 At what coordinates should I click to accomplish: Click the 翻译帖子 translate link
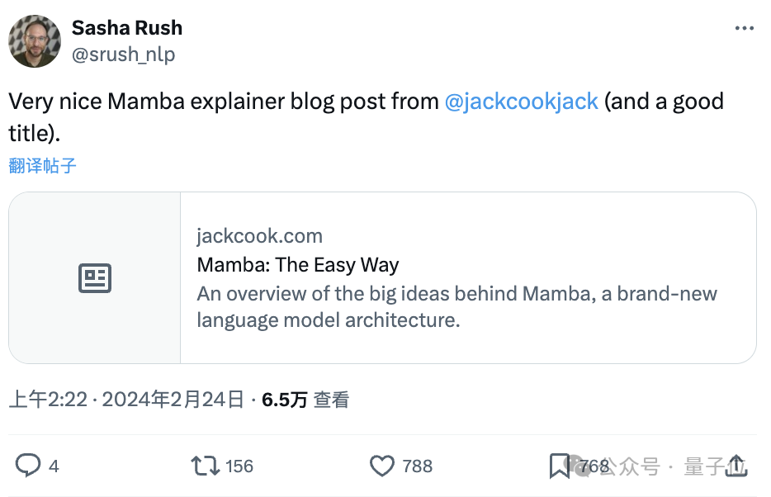(x=43, y=165)
